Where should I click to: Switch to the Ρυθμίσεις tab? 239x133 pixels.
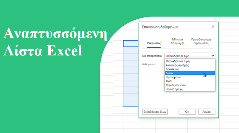(x=154, y=43)
